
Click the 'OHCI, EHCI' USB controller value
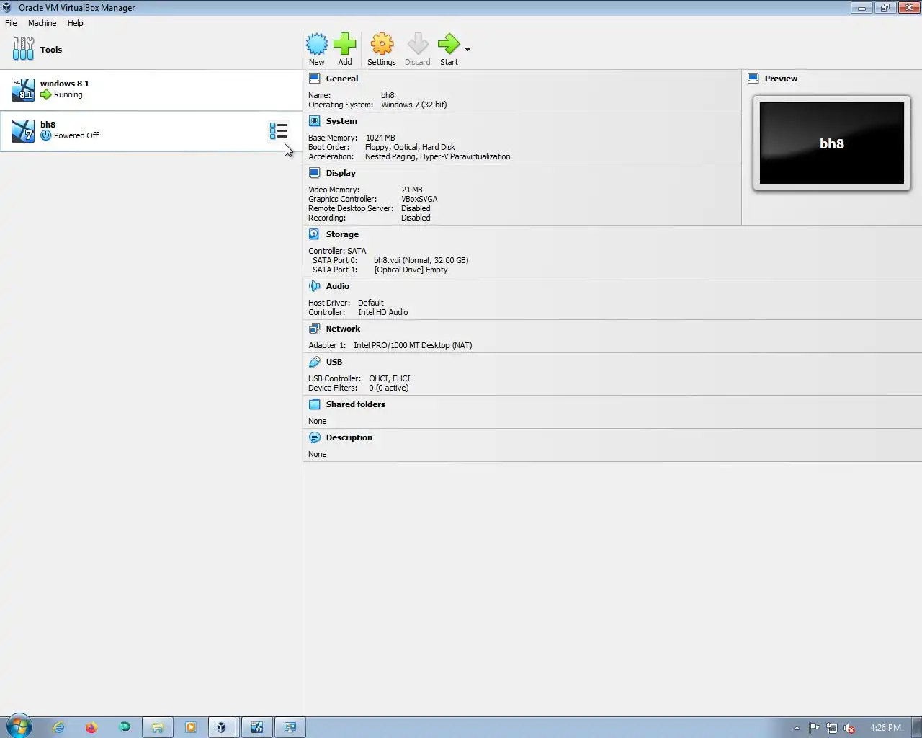click(390, 378)
